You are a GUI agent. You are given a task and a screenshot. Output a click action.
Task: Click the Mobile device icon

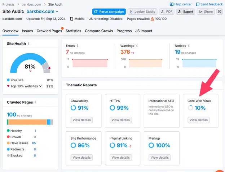(x=72, y=19)
